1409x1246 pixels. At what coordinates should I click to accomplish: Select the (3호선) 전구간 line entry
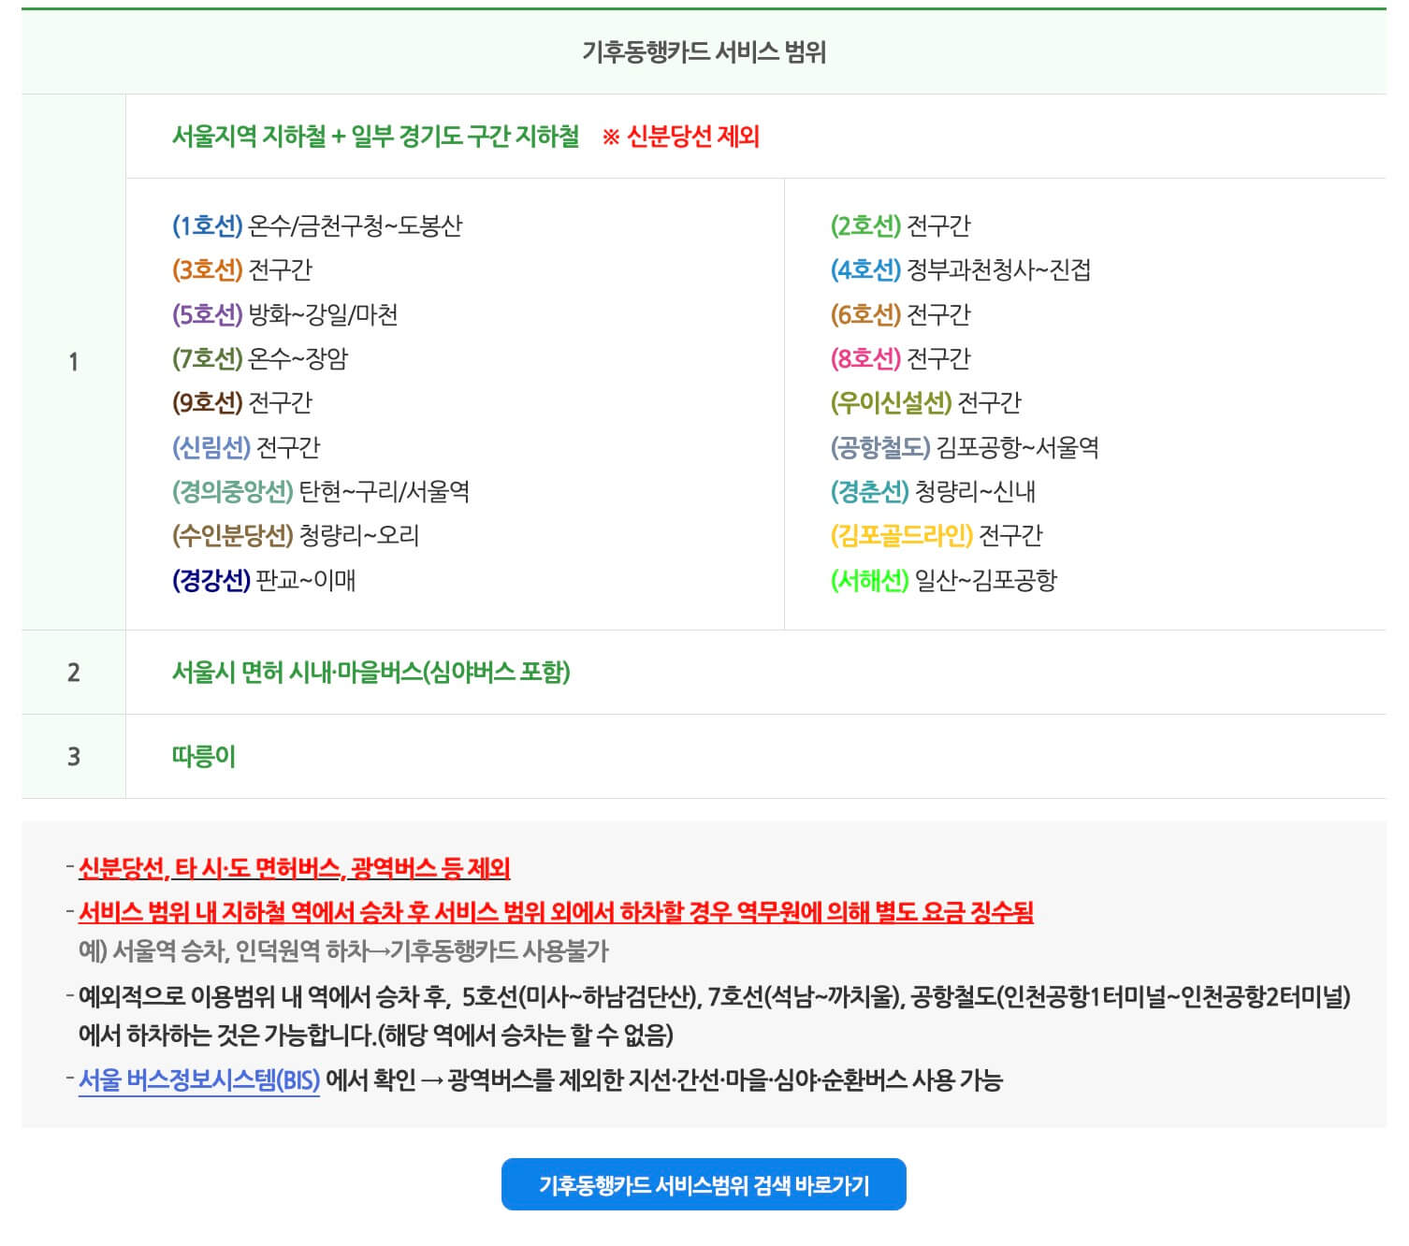[242, 269]
